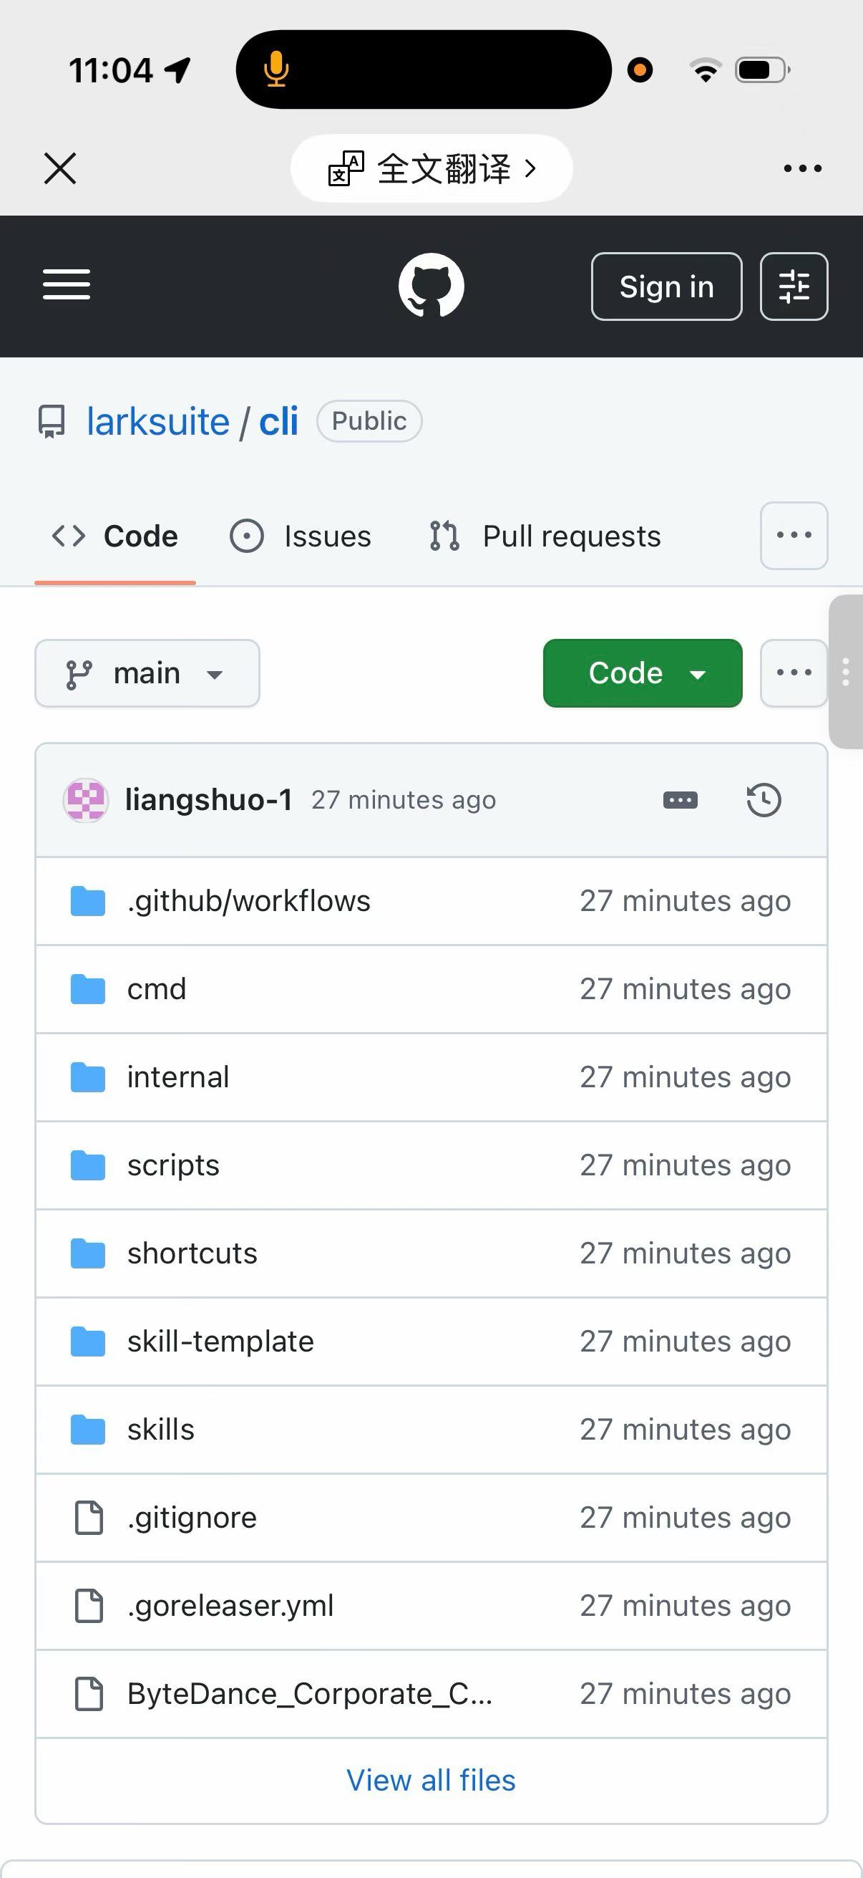
Task: Switch to the Pull requests tab
Action: point(545,536)
